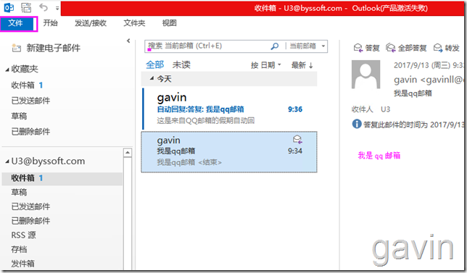Image resolution: width=467 pixels, height=273 pixels.
Task: Click recipient U3 in reading pane
Action: [x=385, y=109]
